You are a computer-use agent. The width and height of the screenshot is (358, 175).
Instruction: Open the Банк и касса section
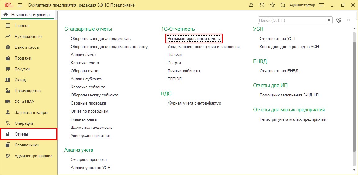point(29,47)
